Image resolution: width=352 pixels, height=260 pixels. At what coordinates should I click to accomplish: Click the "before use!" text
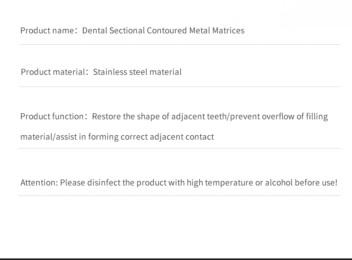tap(316, 183)
